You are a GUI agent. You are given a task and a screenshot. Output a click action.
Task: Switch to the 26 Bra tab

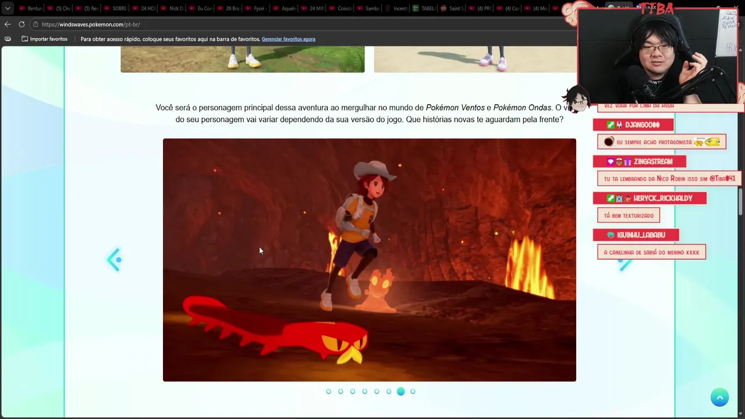(228, 9)
